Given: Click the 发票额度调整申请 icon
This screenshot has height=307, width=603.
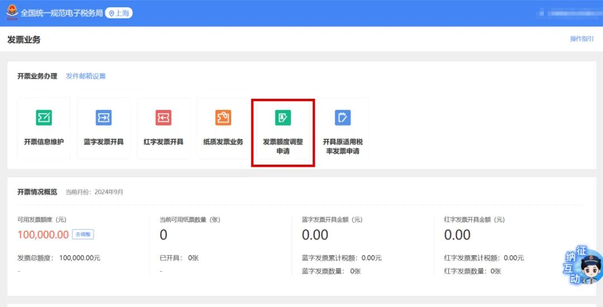Looking at the screenshot, I should pyautogui.click(x=283, y=118).
